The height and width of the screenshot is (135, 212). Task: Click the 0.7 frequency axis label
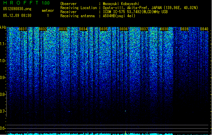click(x=3, y=111)
